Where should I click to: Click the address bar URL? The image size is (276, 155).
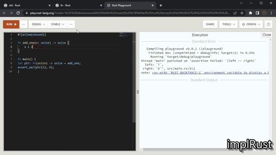[x=130, y=13]
